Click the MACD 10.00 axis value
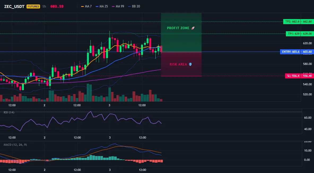The width and height of the screenshot is (314, 173). (308, 150)
